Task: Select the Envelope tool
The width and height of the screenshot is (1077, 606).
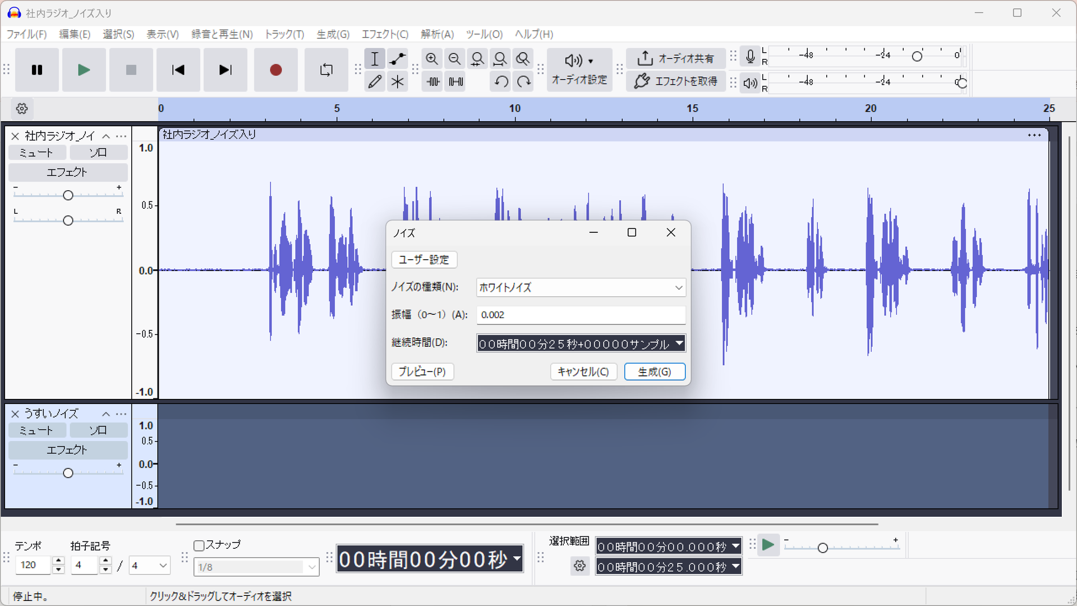Action: click(x=398, y=59)
